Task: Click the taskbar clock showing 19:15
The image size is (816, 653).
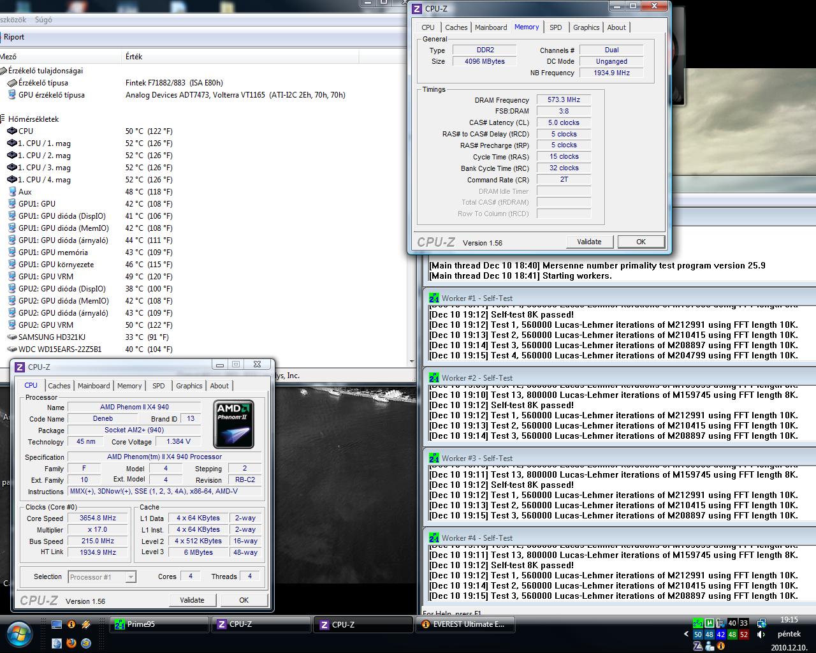Action: tap(789, 620)
